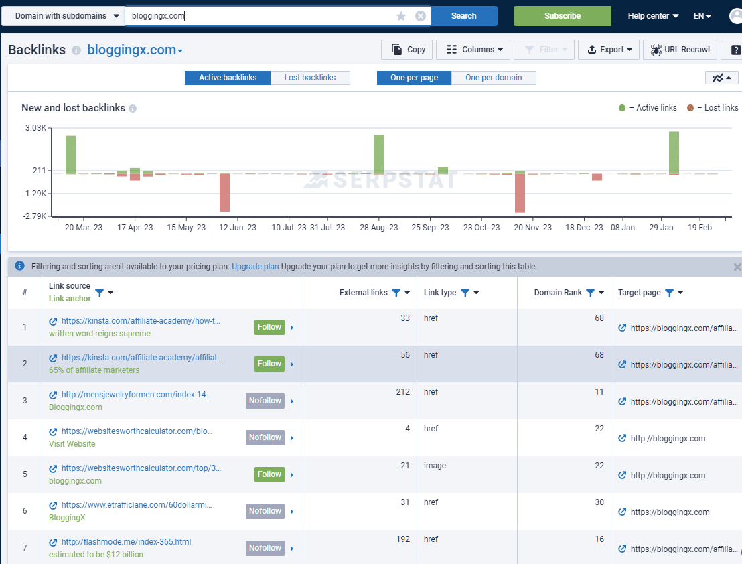Open external link icon for etrafficlane row

click(x=53, y=506)
